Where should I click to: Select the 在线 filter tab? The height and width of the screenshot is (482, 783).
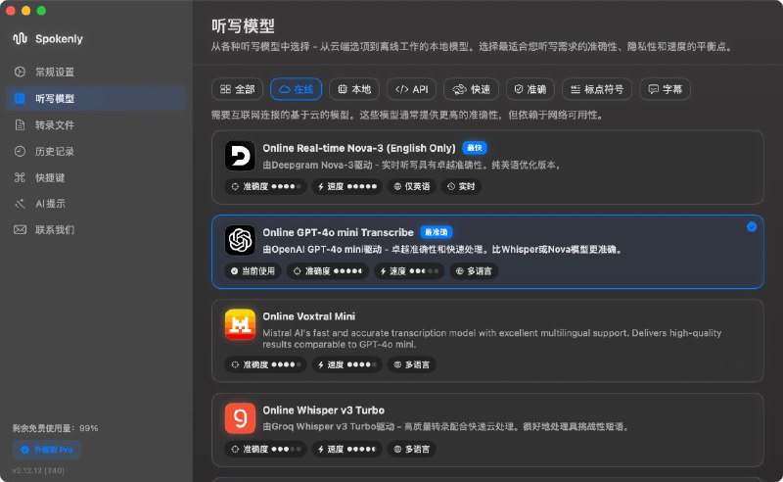coord(297,89)
